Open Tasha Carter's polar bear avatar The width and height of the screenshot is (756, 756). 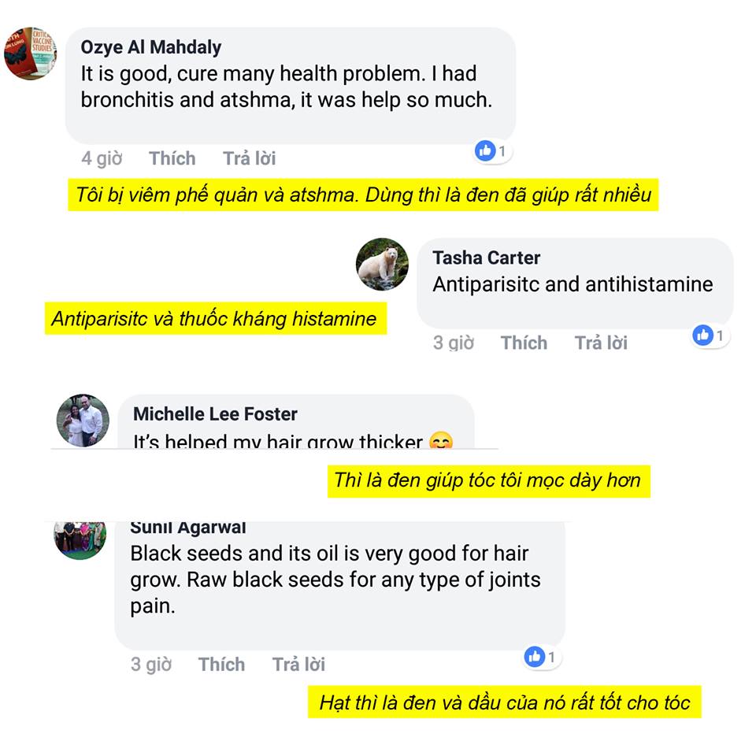382,265
